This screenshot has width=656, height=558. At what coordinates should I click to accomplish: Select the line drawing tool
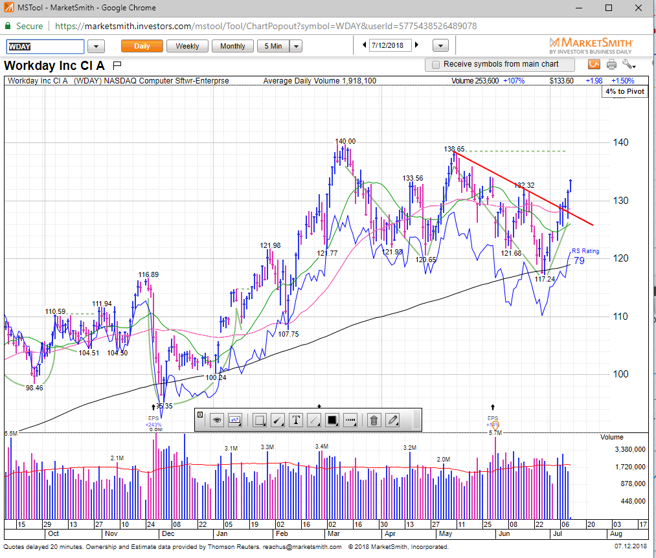pos(314,420)
